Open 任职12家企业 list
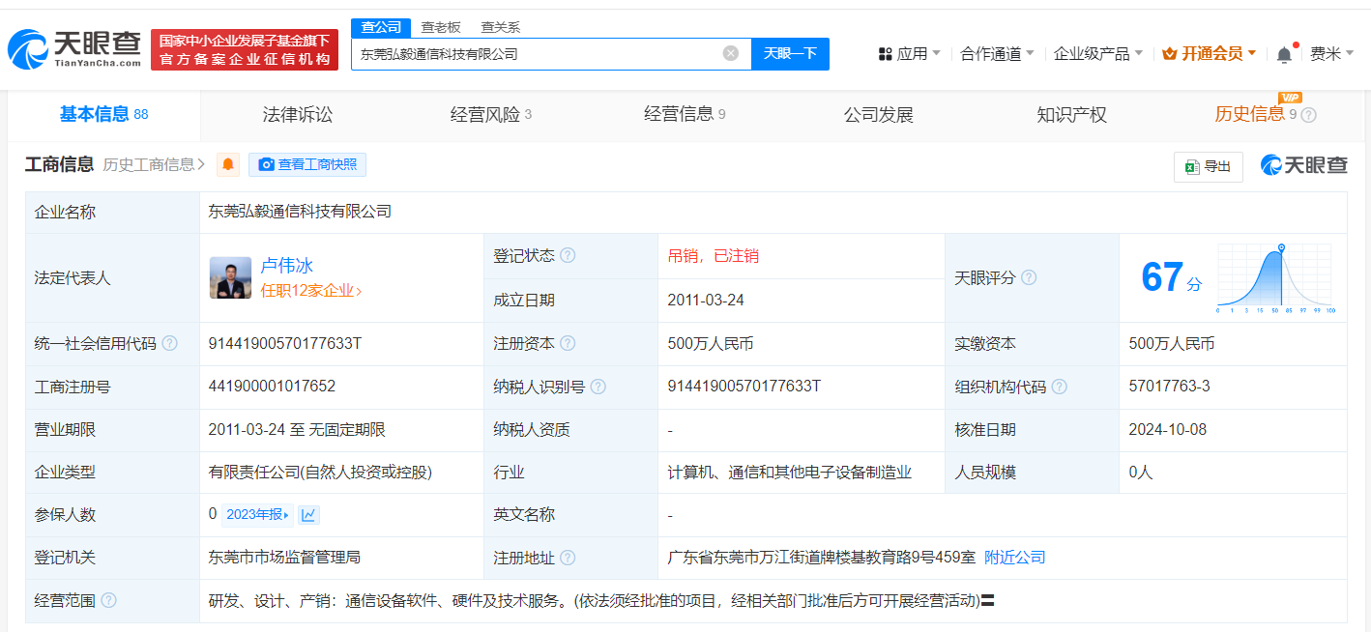The image size is (1371, 632). (x=311, y=290)
